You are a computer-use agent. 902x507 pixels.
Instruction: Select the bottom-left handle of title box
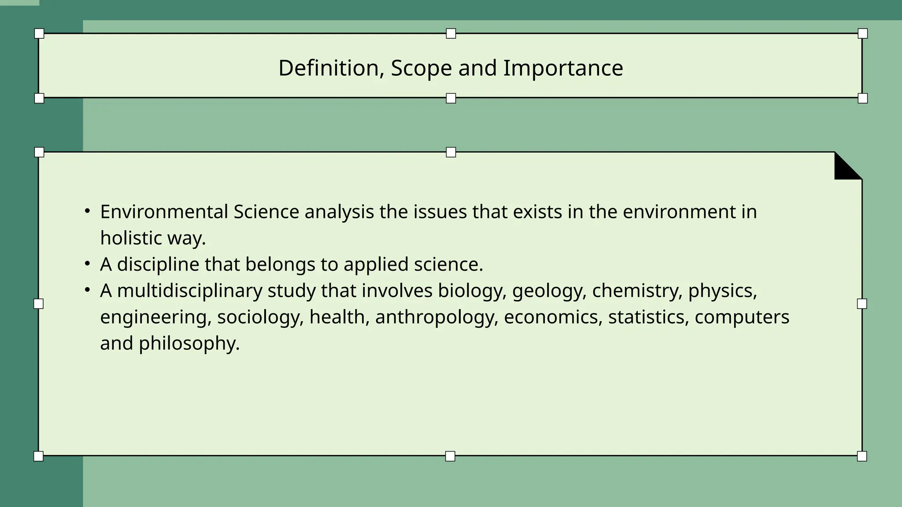39,98
